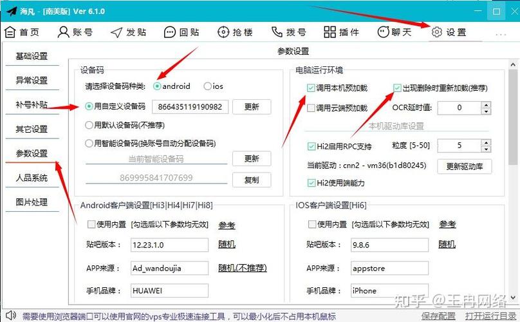The height and width of the screenshot is (322, 520).
Task: Increase 粒度 value with up arrow
Action: click(486, 142)
